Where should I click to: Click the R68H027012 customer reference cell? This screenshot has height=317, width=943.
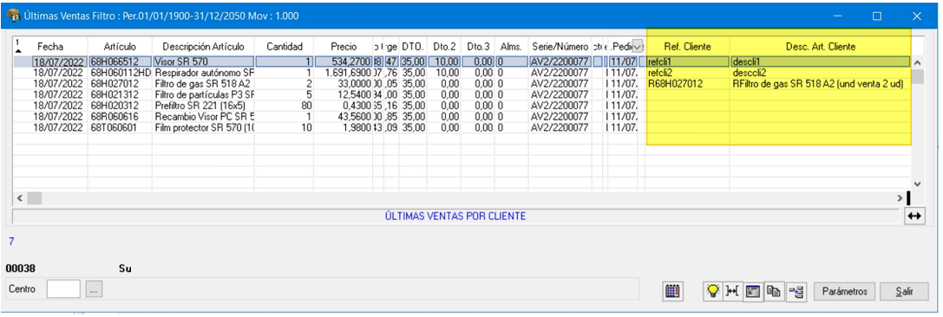(688, 83)
